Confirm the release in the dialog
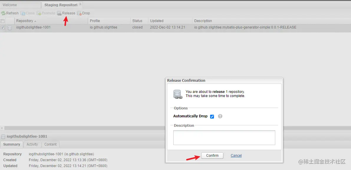 click(212, 156)
